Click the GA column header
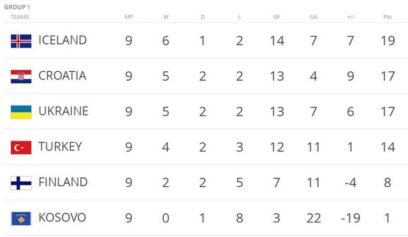The height and width of the screenshot is (237, 408). pyautogui.click(x=314, y=17)
